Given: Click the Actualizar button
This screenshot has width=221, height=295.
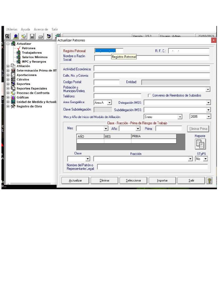Looking at the screenshot, I should [x=75, y=181].
